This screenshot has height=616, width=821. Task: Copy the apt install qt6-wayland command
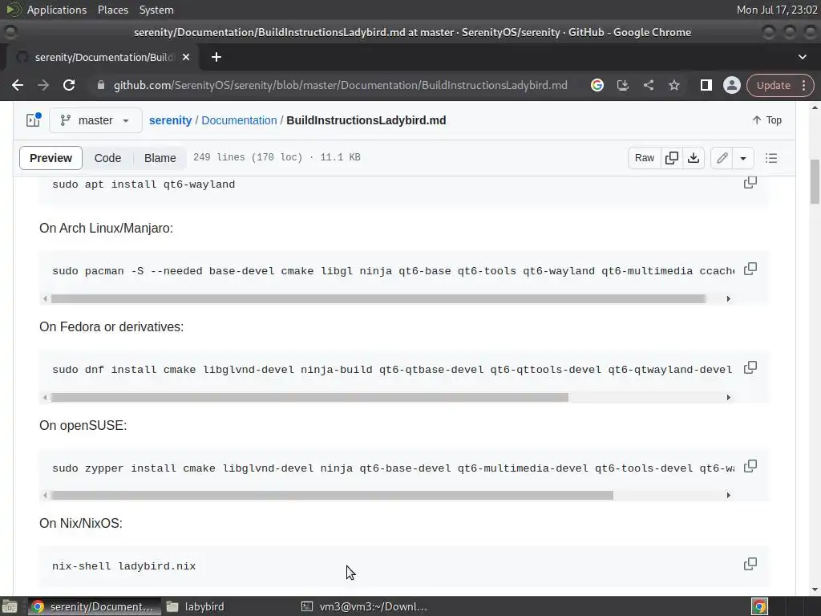(750, 182)
